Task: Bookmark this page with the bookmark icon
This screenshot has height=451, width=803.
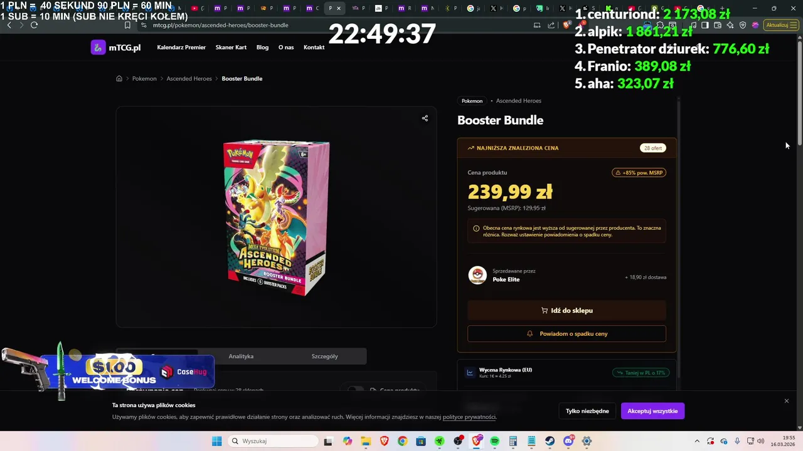Action: (127, 25)
